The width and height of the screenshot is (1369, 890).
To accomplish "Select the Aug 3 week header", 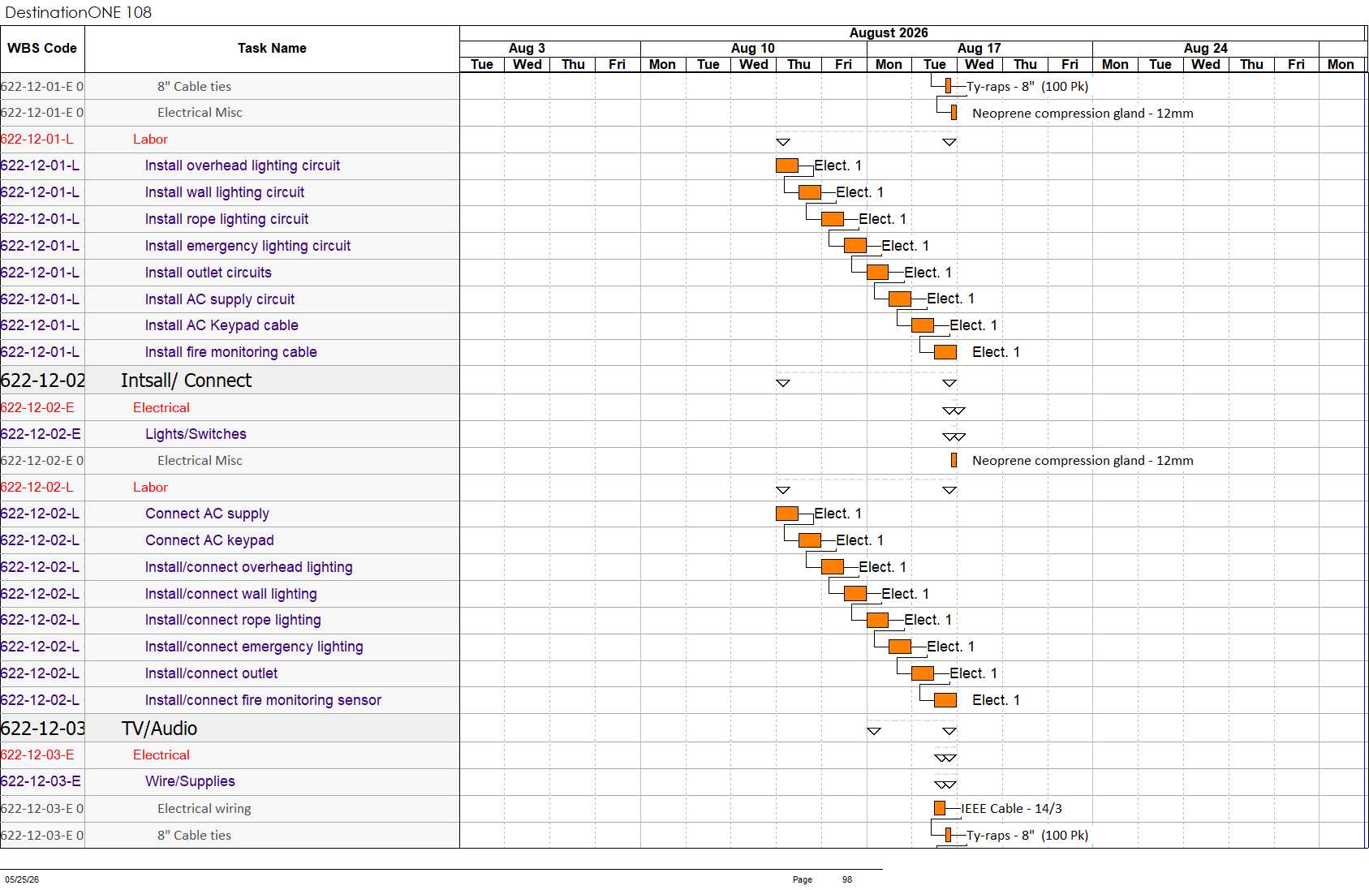I will (527, 49).
